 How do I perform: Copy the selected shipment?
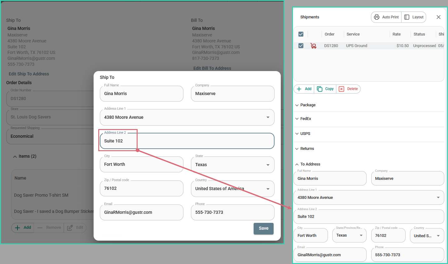click(x=325, y=89)
